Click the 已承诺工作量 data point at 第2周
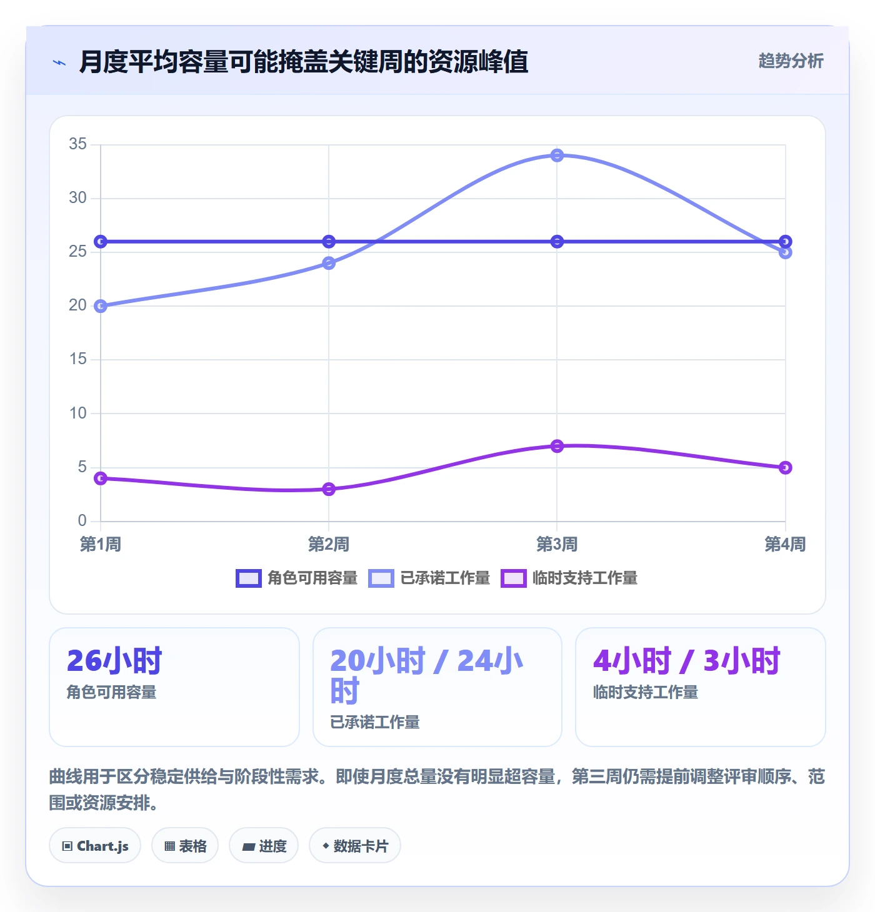875x912 pixels. 329,263
